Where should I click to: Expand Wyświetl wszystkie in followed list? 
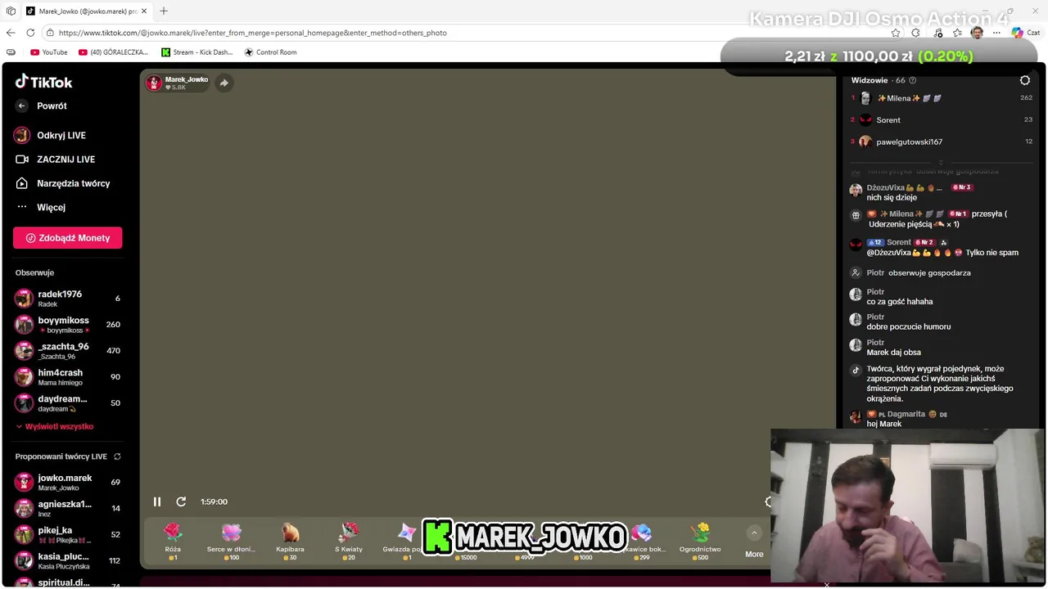tap(54, 426)
